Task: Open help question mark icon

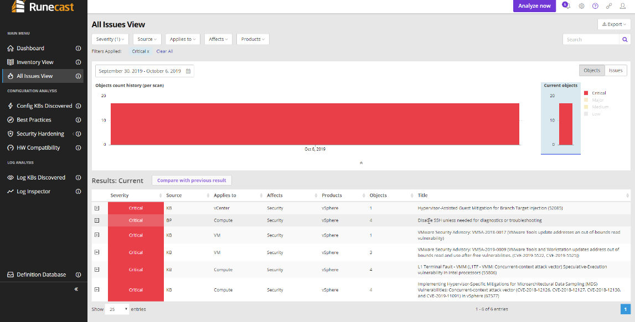Action: (x=595, y=6)
